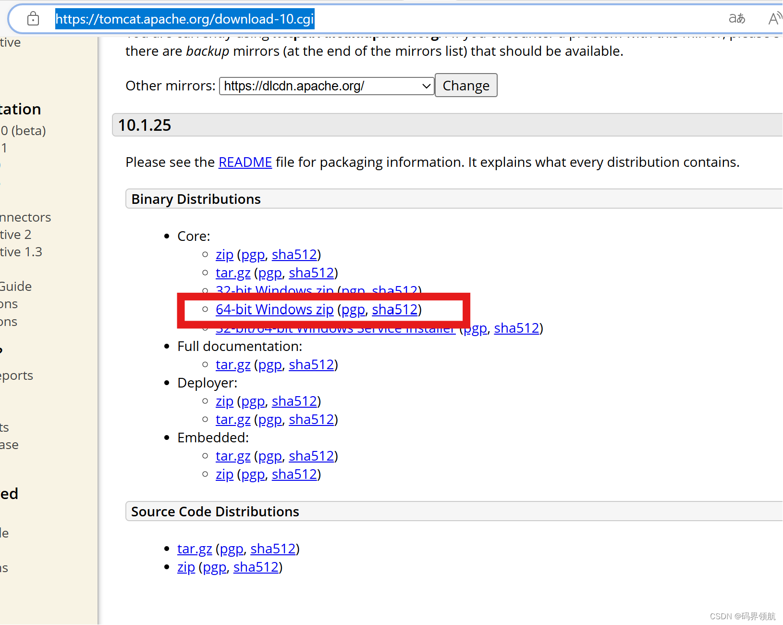The image size is (783, 625).
Task: Open Source Code zip pgp signature
Action: (215, 567)
